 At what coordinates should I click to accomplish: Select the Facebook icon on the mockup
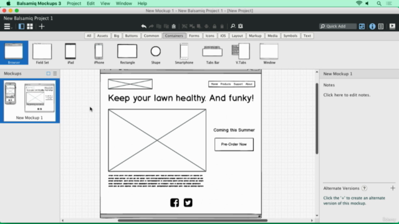click(175, 203)
